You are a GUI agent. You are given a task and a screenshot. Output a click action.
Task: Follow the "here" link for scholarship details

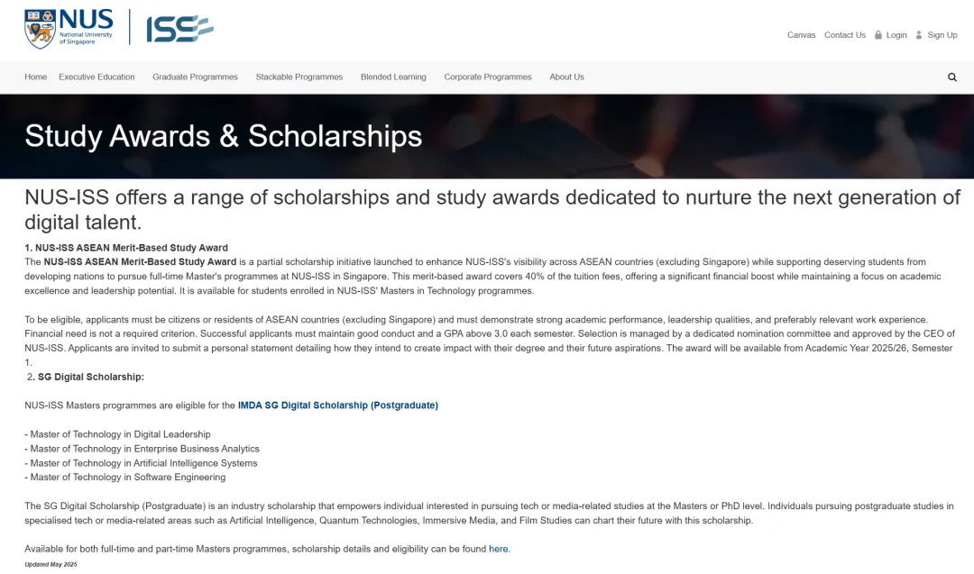pos(498,549)
